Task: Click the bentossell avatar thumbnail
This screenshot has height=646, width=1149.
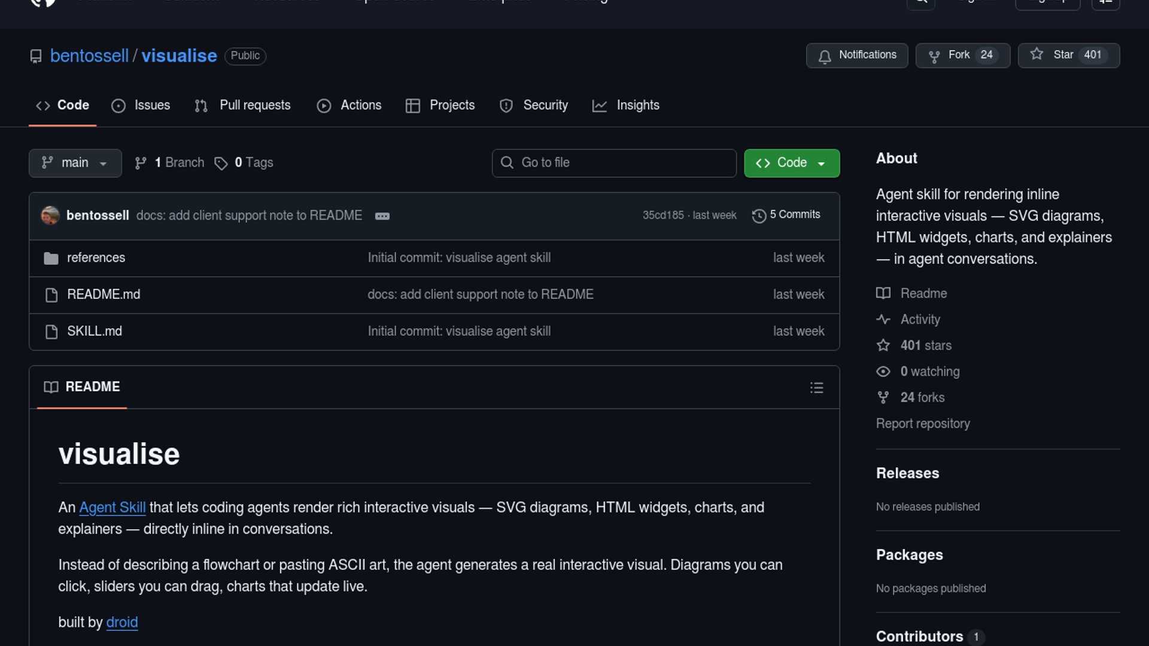Action: (50, 215)
